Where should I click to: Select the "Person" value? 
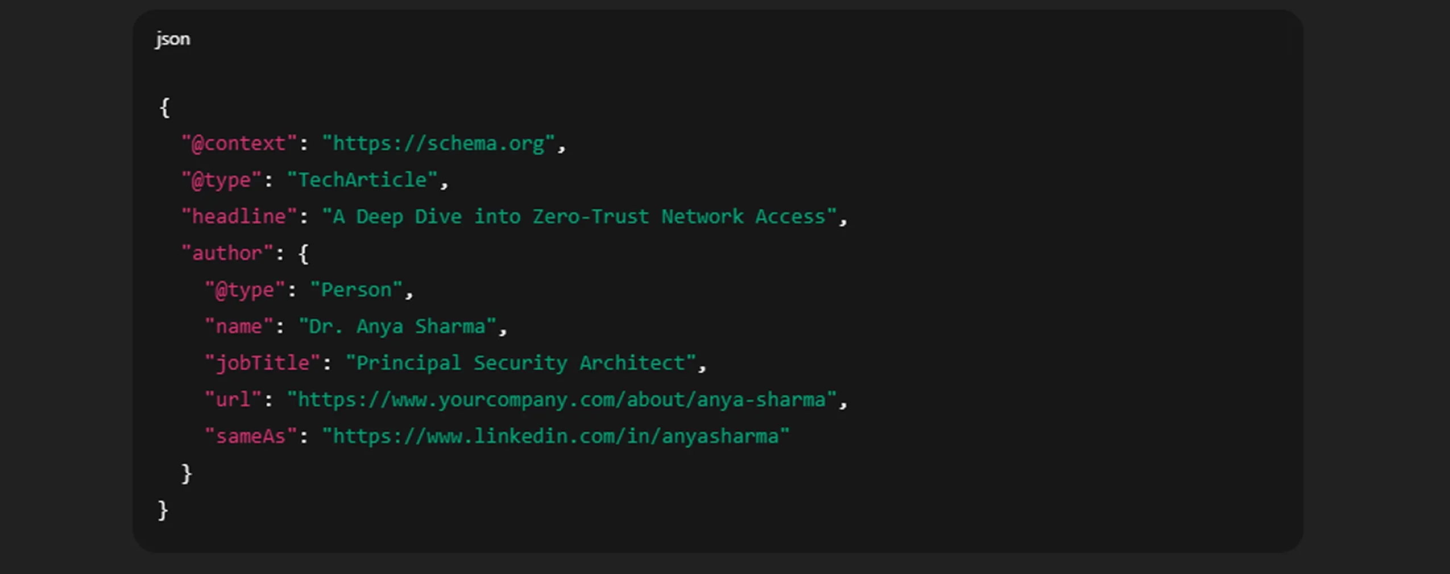pyautogui.click(x=357, y=290)
